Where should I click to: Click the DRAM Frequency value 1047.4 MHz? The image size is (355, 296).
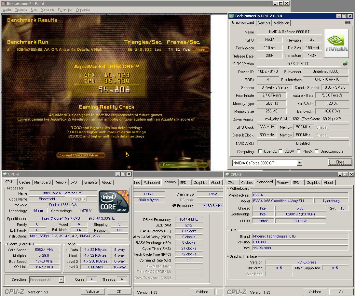click(189, 219)
